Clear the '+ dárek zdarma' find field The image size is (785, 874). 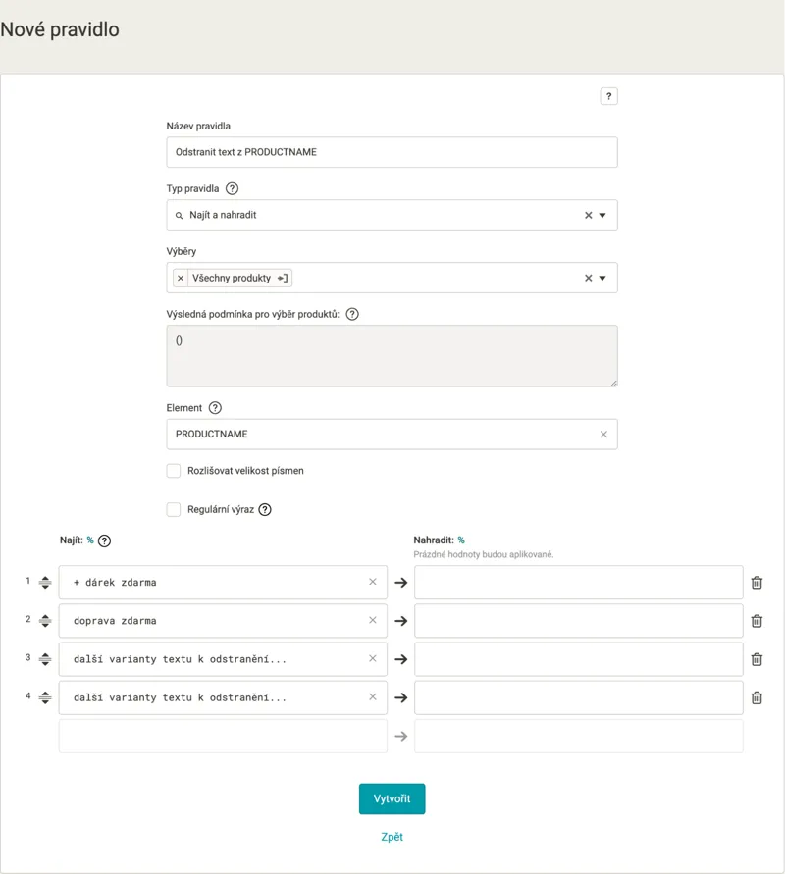coord(373,582)
